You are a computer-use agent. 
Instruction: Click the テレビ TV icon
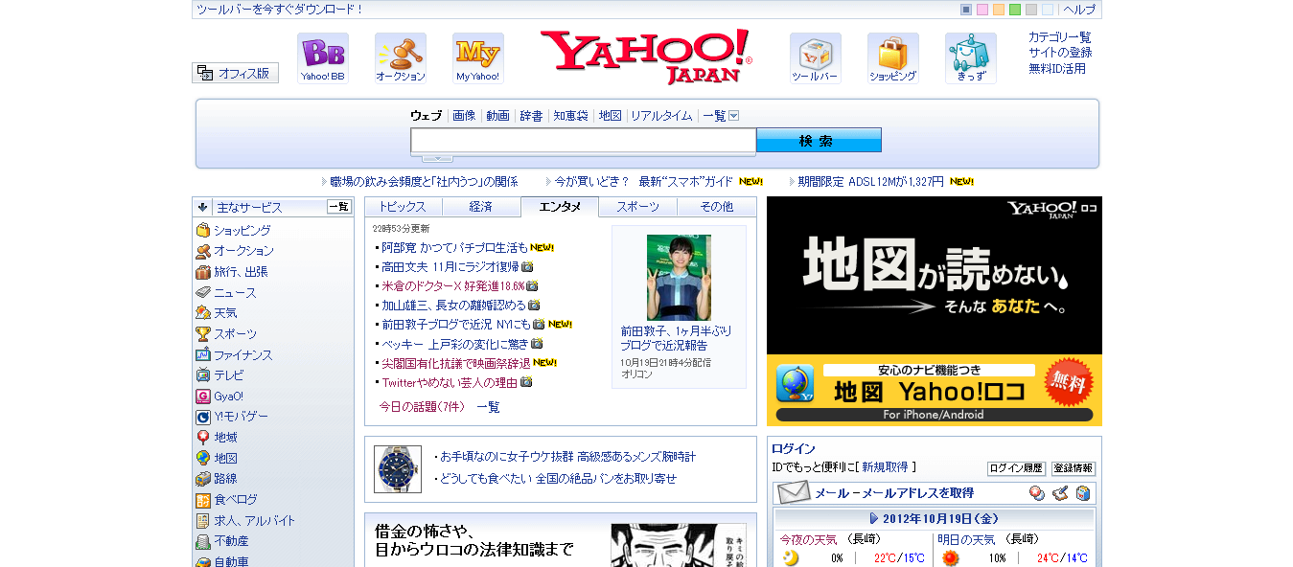click(203, 375)
